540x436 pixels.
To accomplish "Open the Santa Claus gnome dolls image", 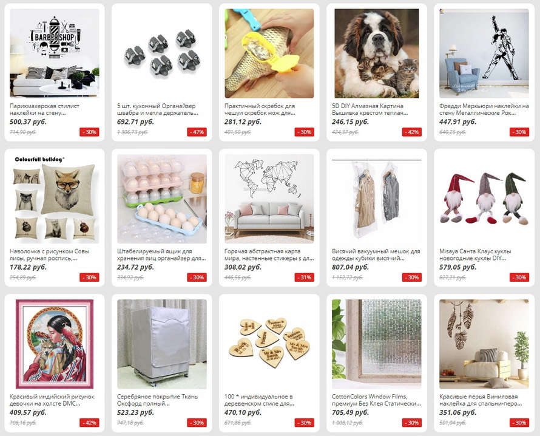I will point(484,199).
